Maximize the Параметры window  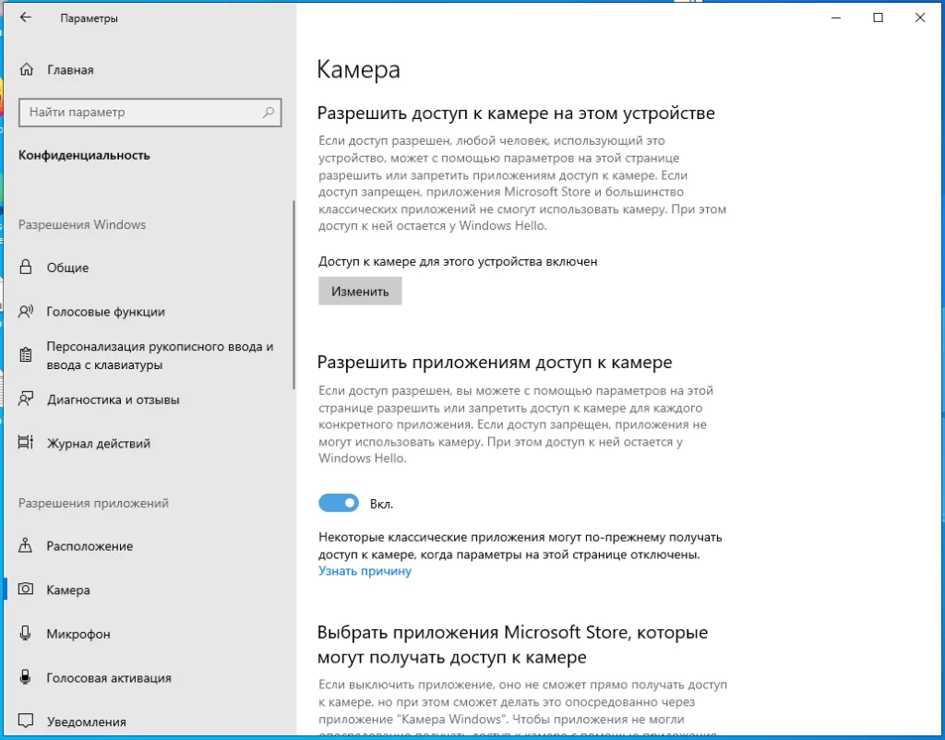[878, 18]
